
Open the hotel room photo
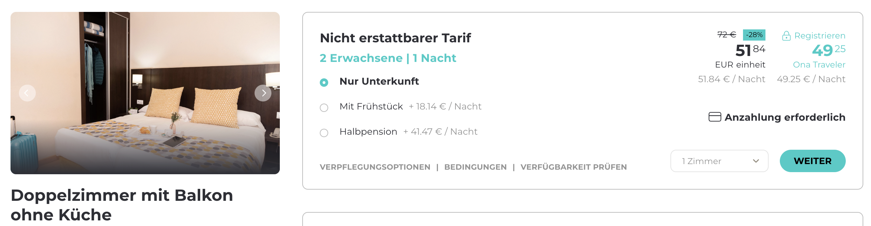point(145,93)
